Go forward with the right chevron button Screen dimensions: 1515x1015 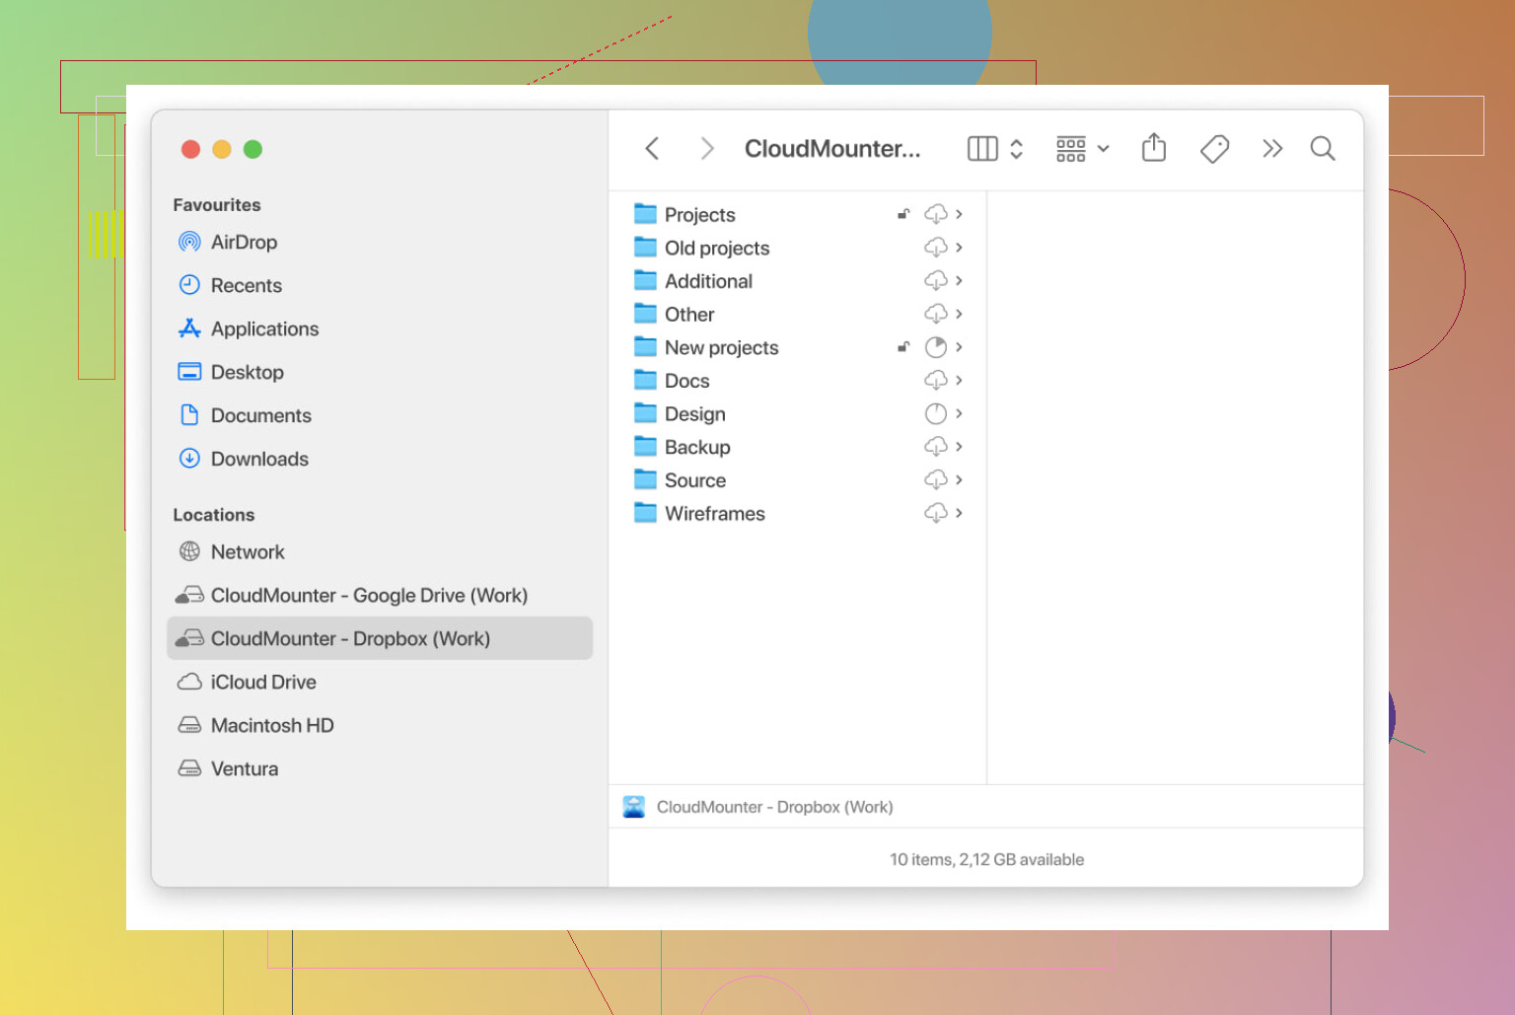[x=706, y=149]
